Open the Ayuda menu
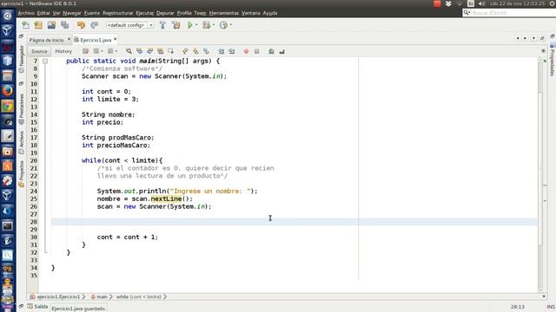This screenshot has width=556, height=312. point(270,13)
